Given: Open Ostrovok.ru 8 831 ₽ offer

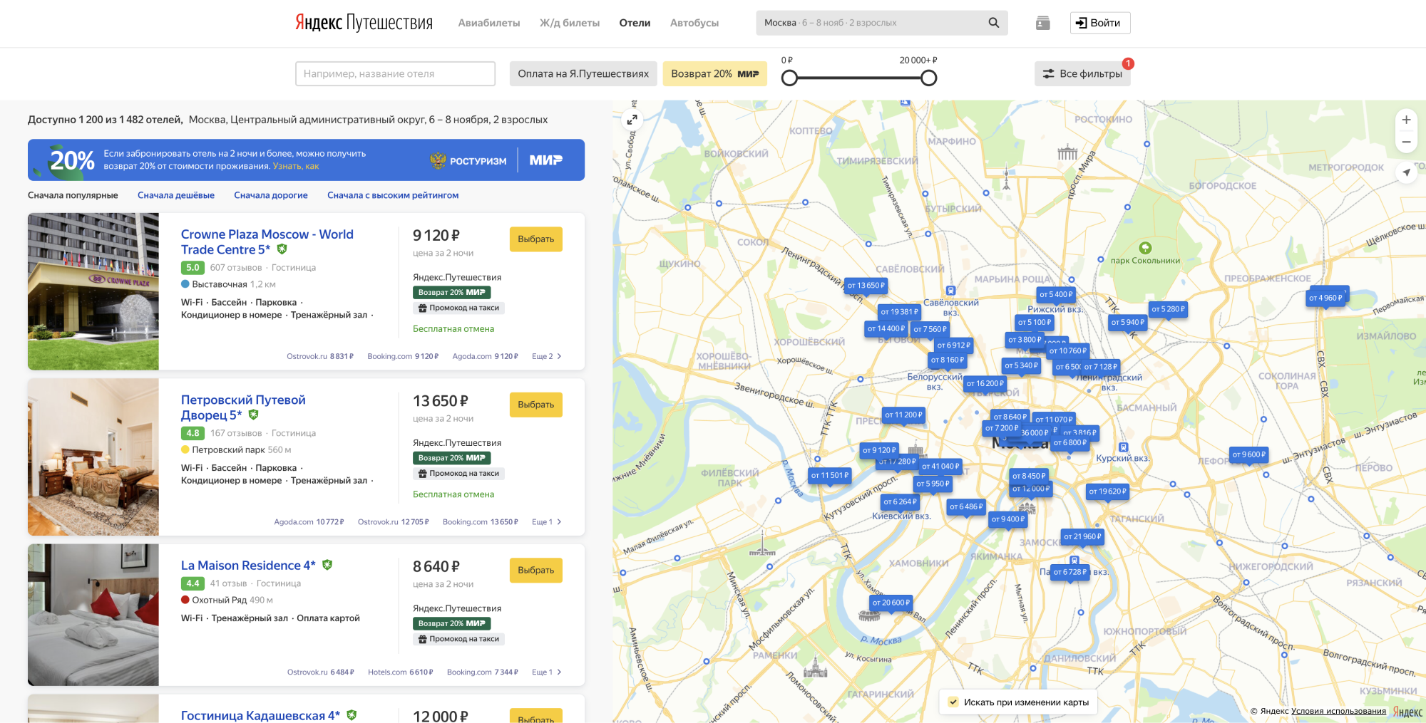Looking at the screenshot, I should (320, 356).
